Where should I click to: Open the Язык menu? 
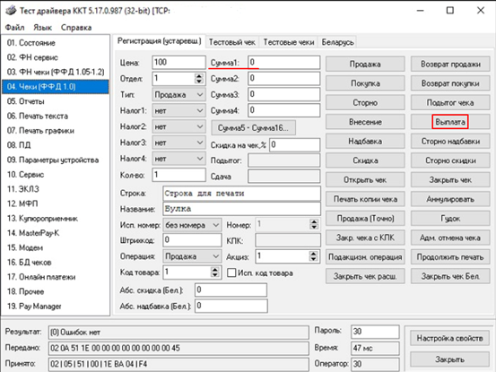click(42, 28)
